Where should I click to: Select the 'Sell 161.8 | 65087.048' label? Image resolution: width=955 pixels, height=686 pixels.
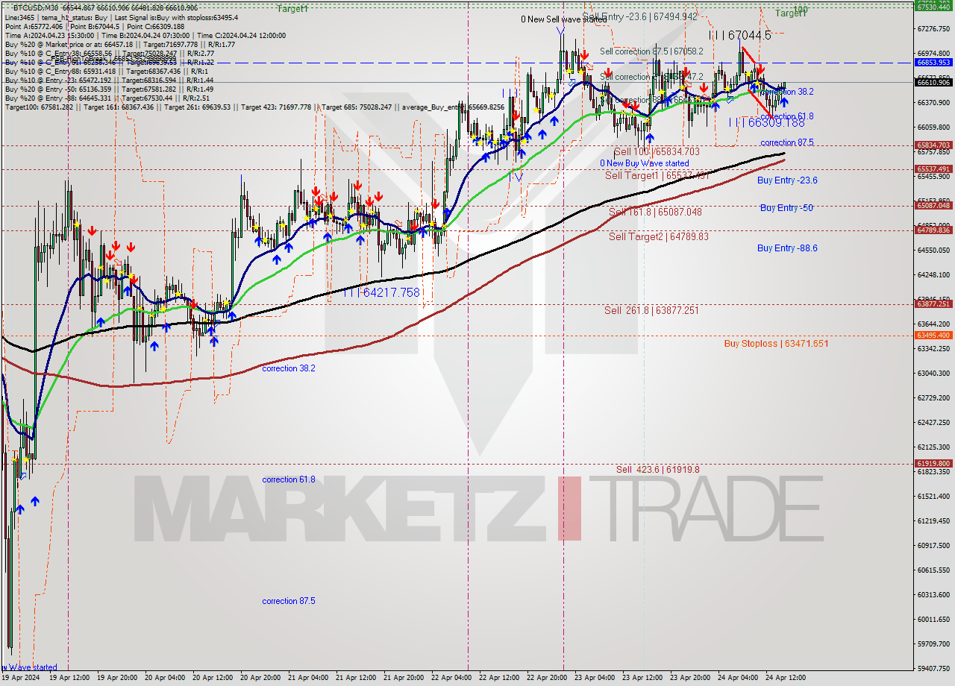click(655, 212)
